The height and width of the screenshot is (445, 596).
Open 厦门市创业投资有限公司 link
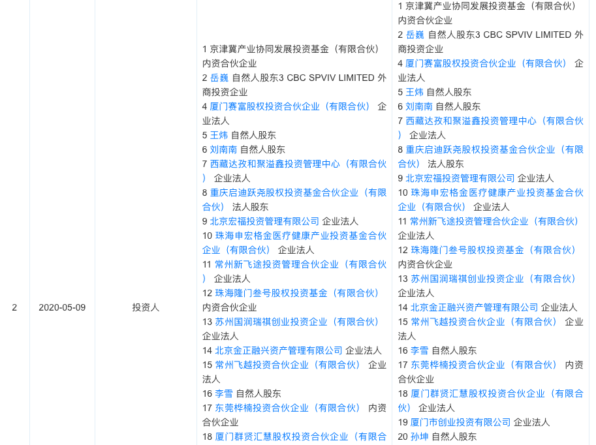[x=461, y=423]
